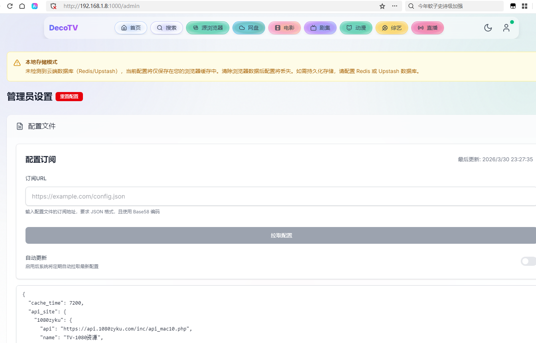536x343 pixels.
Task: Open the AI assistant icon in browser toolbar
Action: 35,6
